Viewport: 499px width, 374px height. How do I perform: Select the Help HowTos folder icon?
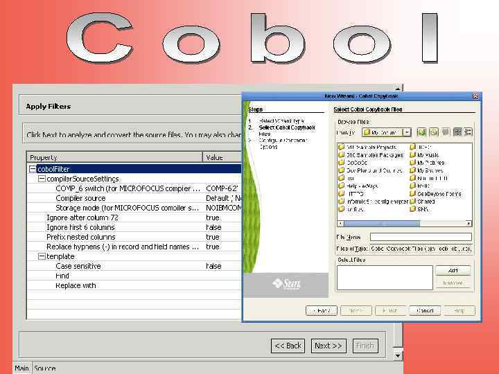(x=342, y=186)
